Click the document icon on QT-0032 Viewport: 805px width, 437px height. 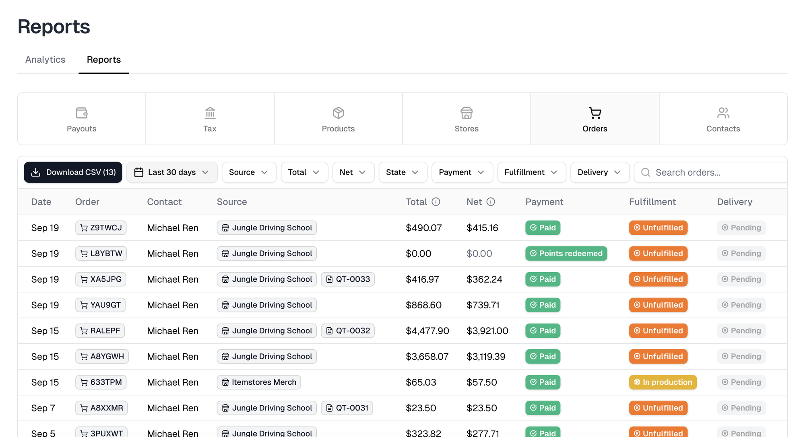click(x=329, y=331)
